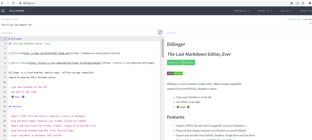
Task: Collapse the fold arrow on line 2
Action: (7, 44)
